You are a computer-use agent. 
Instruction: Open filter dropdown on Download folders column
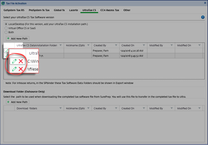[61, 109]
